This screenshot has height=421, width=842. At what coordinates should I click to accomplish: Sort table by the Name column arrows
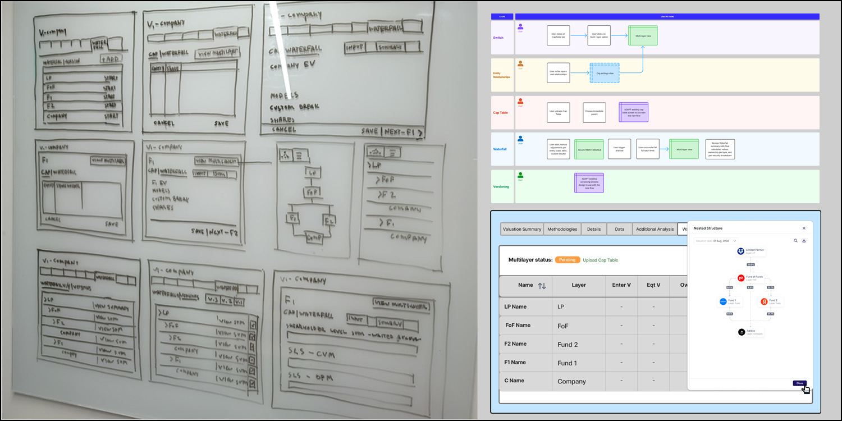point(542,286)
